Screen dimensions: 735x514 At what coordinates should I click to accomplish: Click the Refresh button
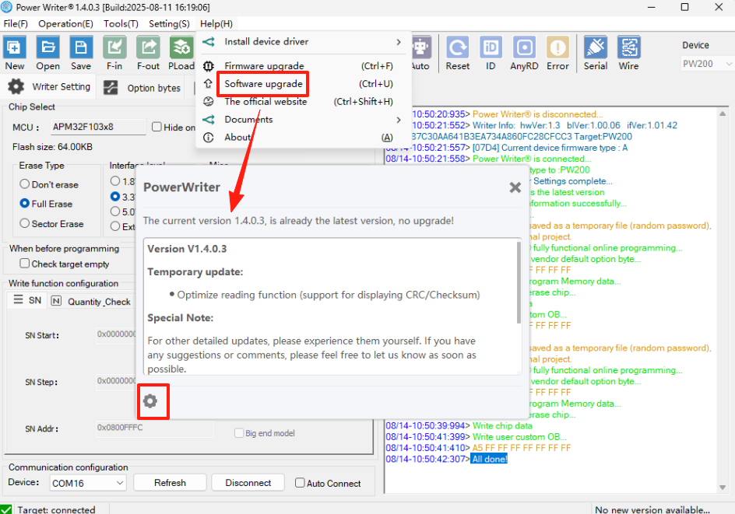[170, 483]
